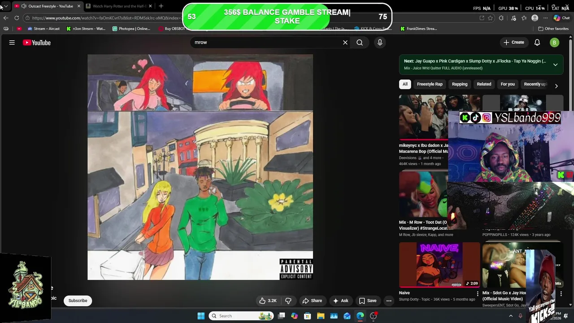Clear the search box with X

345,42
